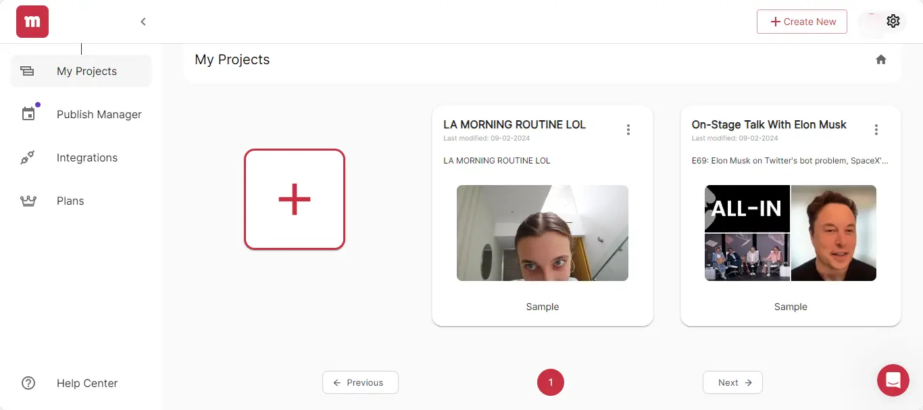This screenshot has height=410, width=923.
Task: Go to the Previous page
Action: click(x=360, y=382)
